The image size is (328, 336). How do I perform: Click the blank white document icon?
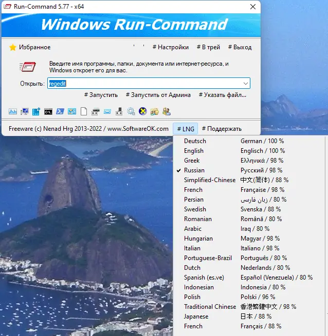pyautogui.click(x=84, y=111)
